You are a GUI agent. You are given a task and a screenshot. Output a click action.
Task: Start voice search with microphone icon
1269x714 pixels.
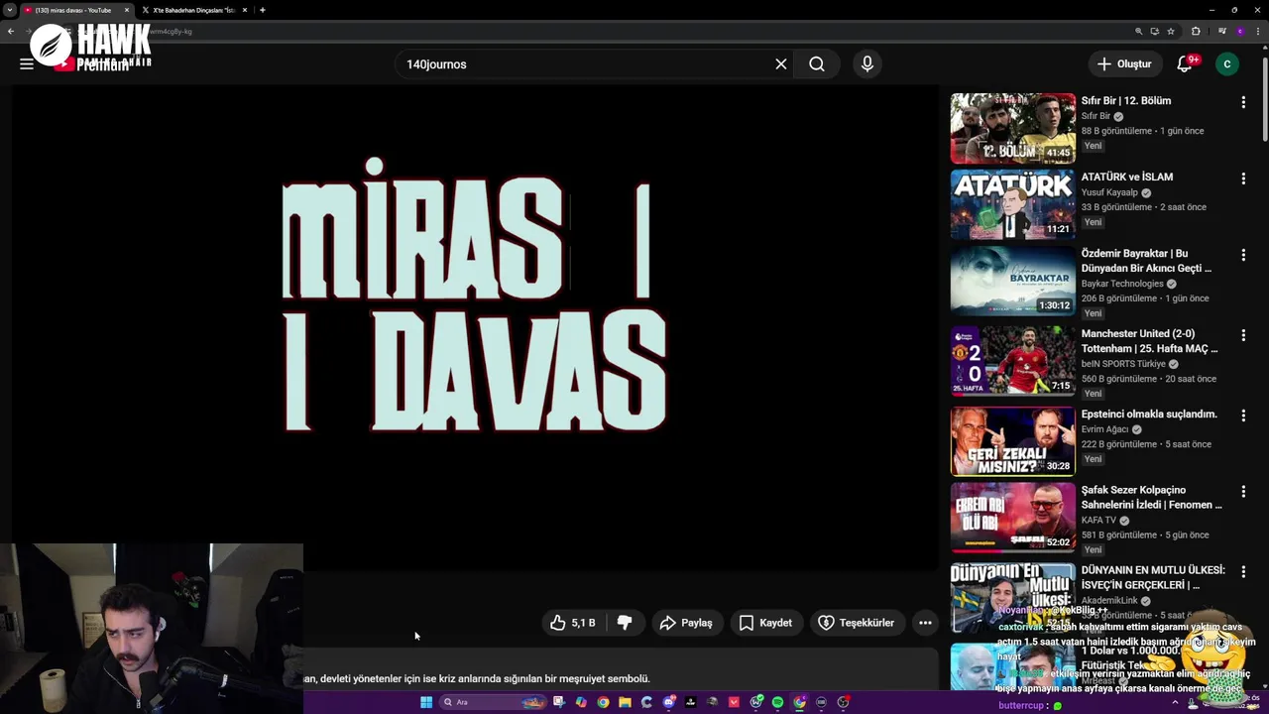pos(867,63)
